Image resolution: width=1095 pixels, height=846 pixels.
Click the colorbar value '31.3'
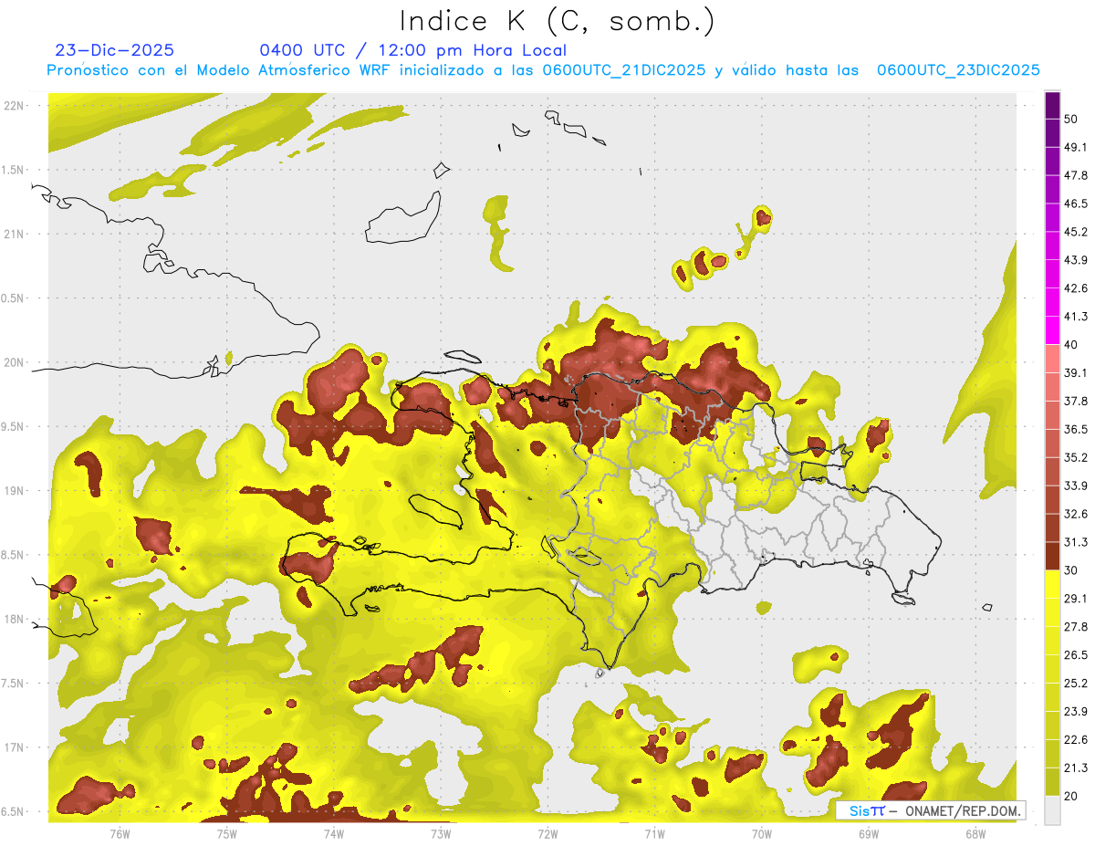pos(1075,542)
